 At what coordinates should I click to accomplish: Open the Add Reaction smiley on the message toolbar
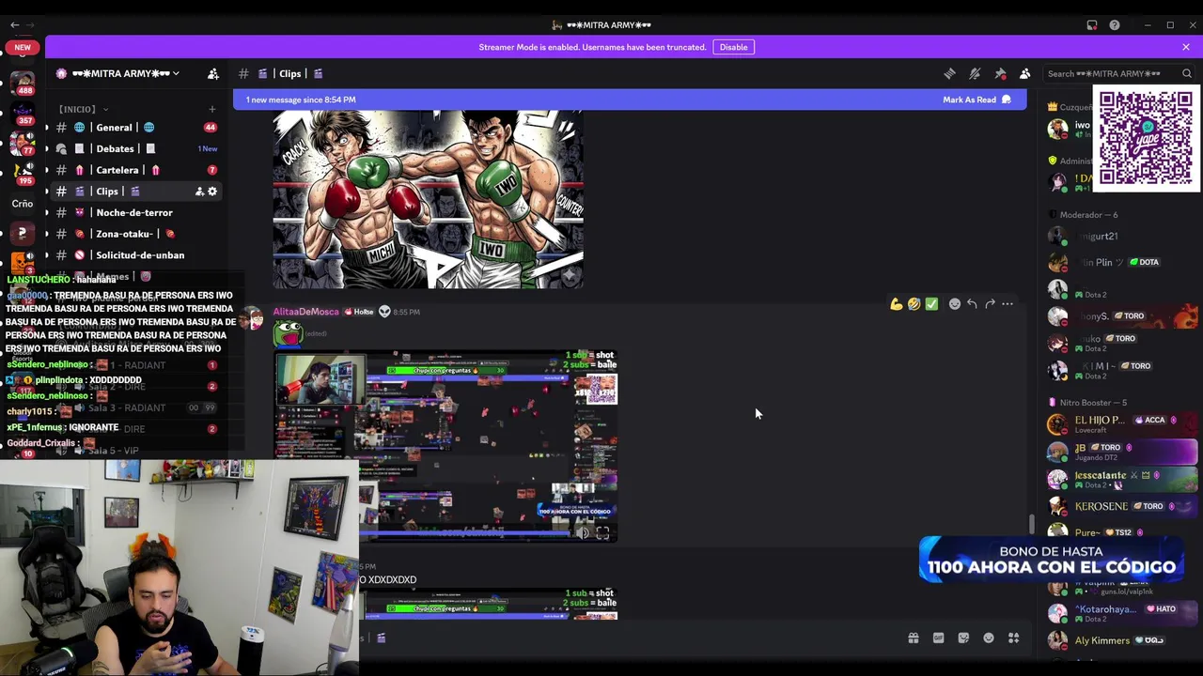[x=955, y=304]
